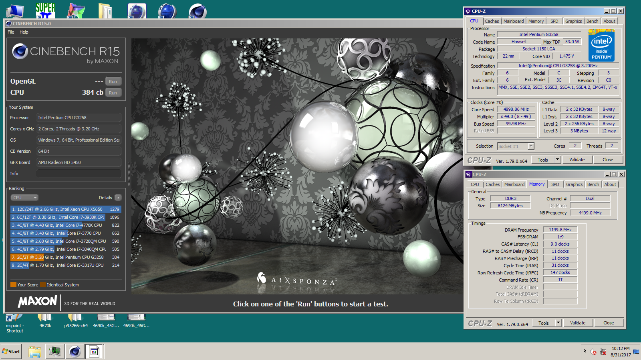
Task: Click Close button in top CPU-Z window
Action: (x=608, y=160)
